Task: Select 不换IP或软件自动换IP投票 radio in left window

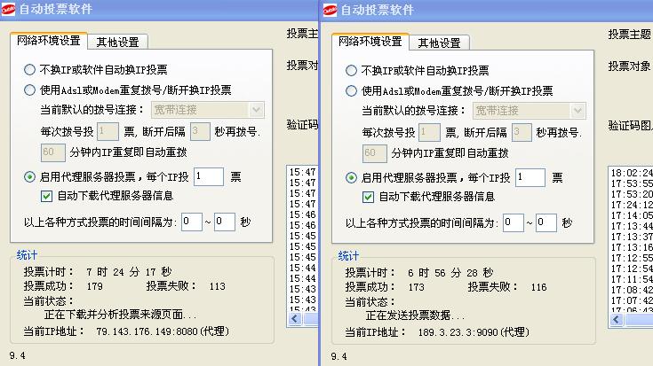Action: click(30, 69)
